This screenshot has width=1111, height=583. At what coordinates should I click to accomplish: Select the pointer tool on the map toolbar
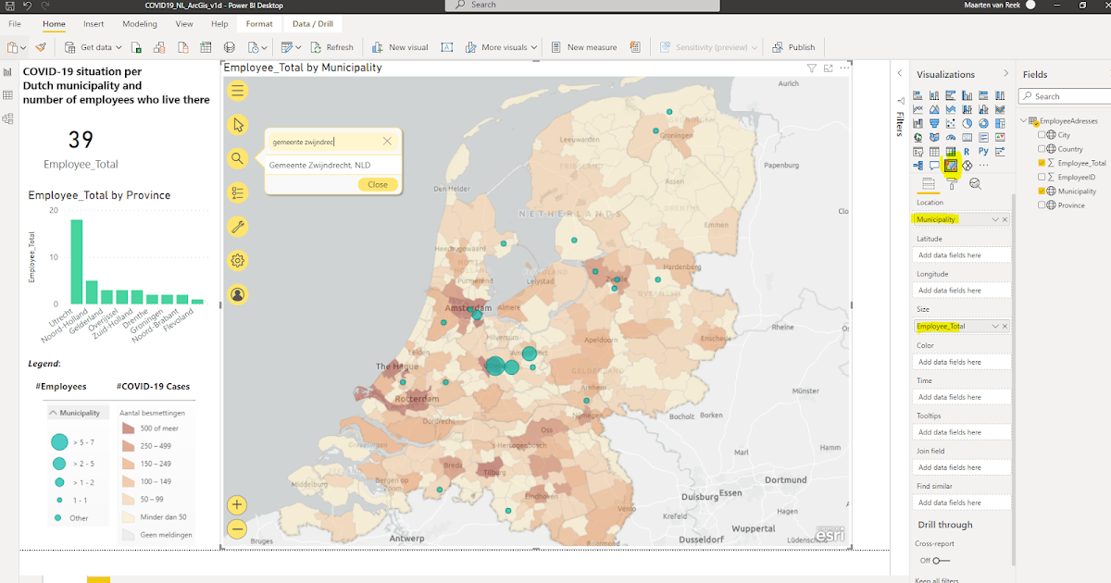coord(238,125)
